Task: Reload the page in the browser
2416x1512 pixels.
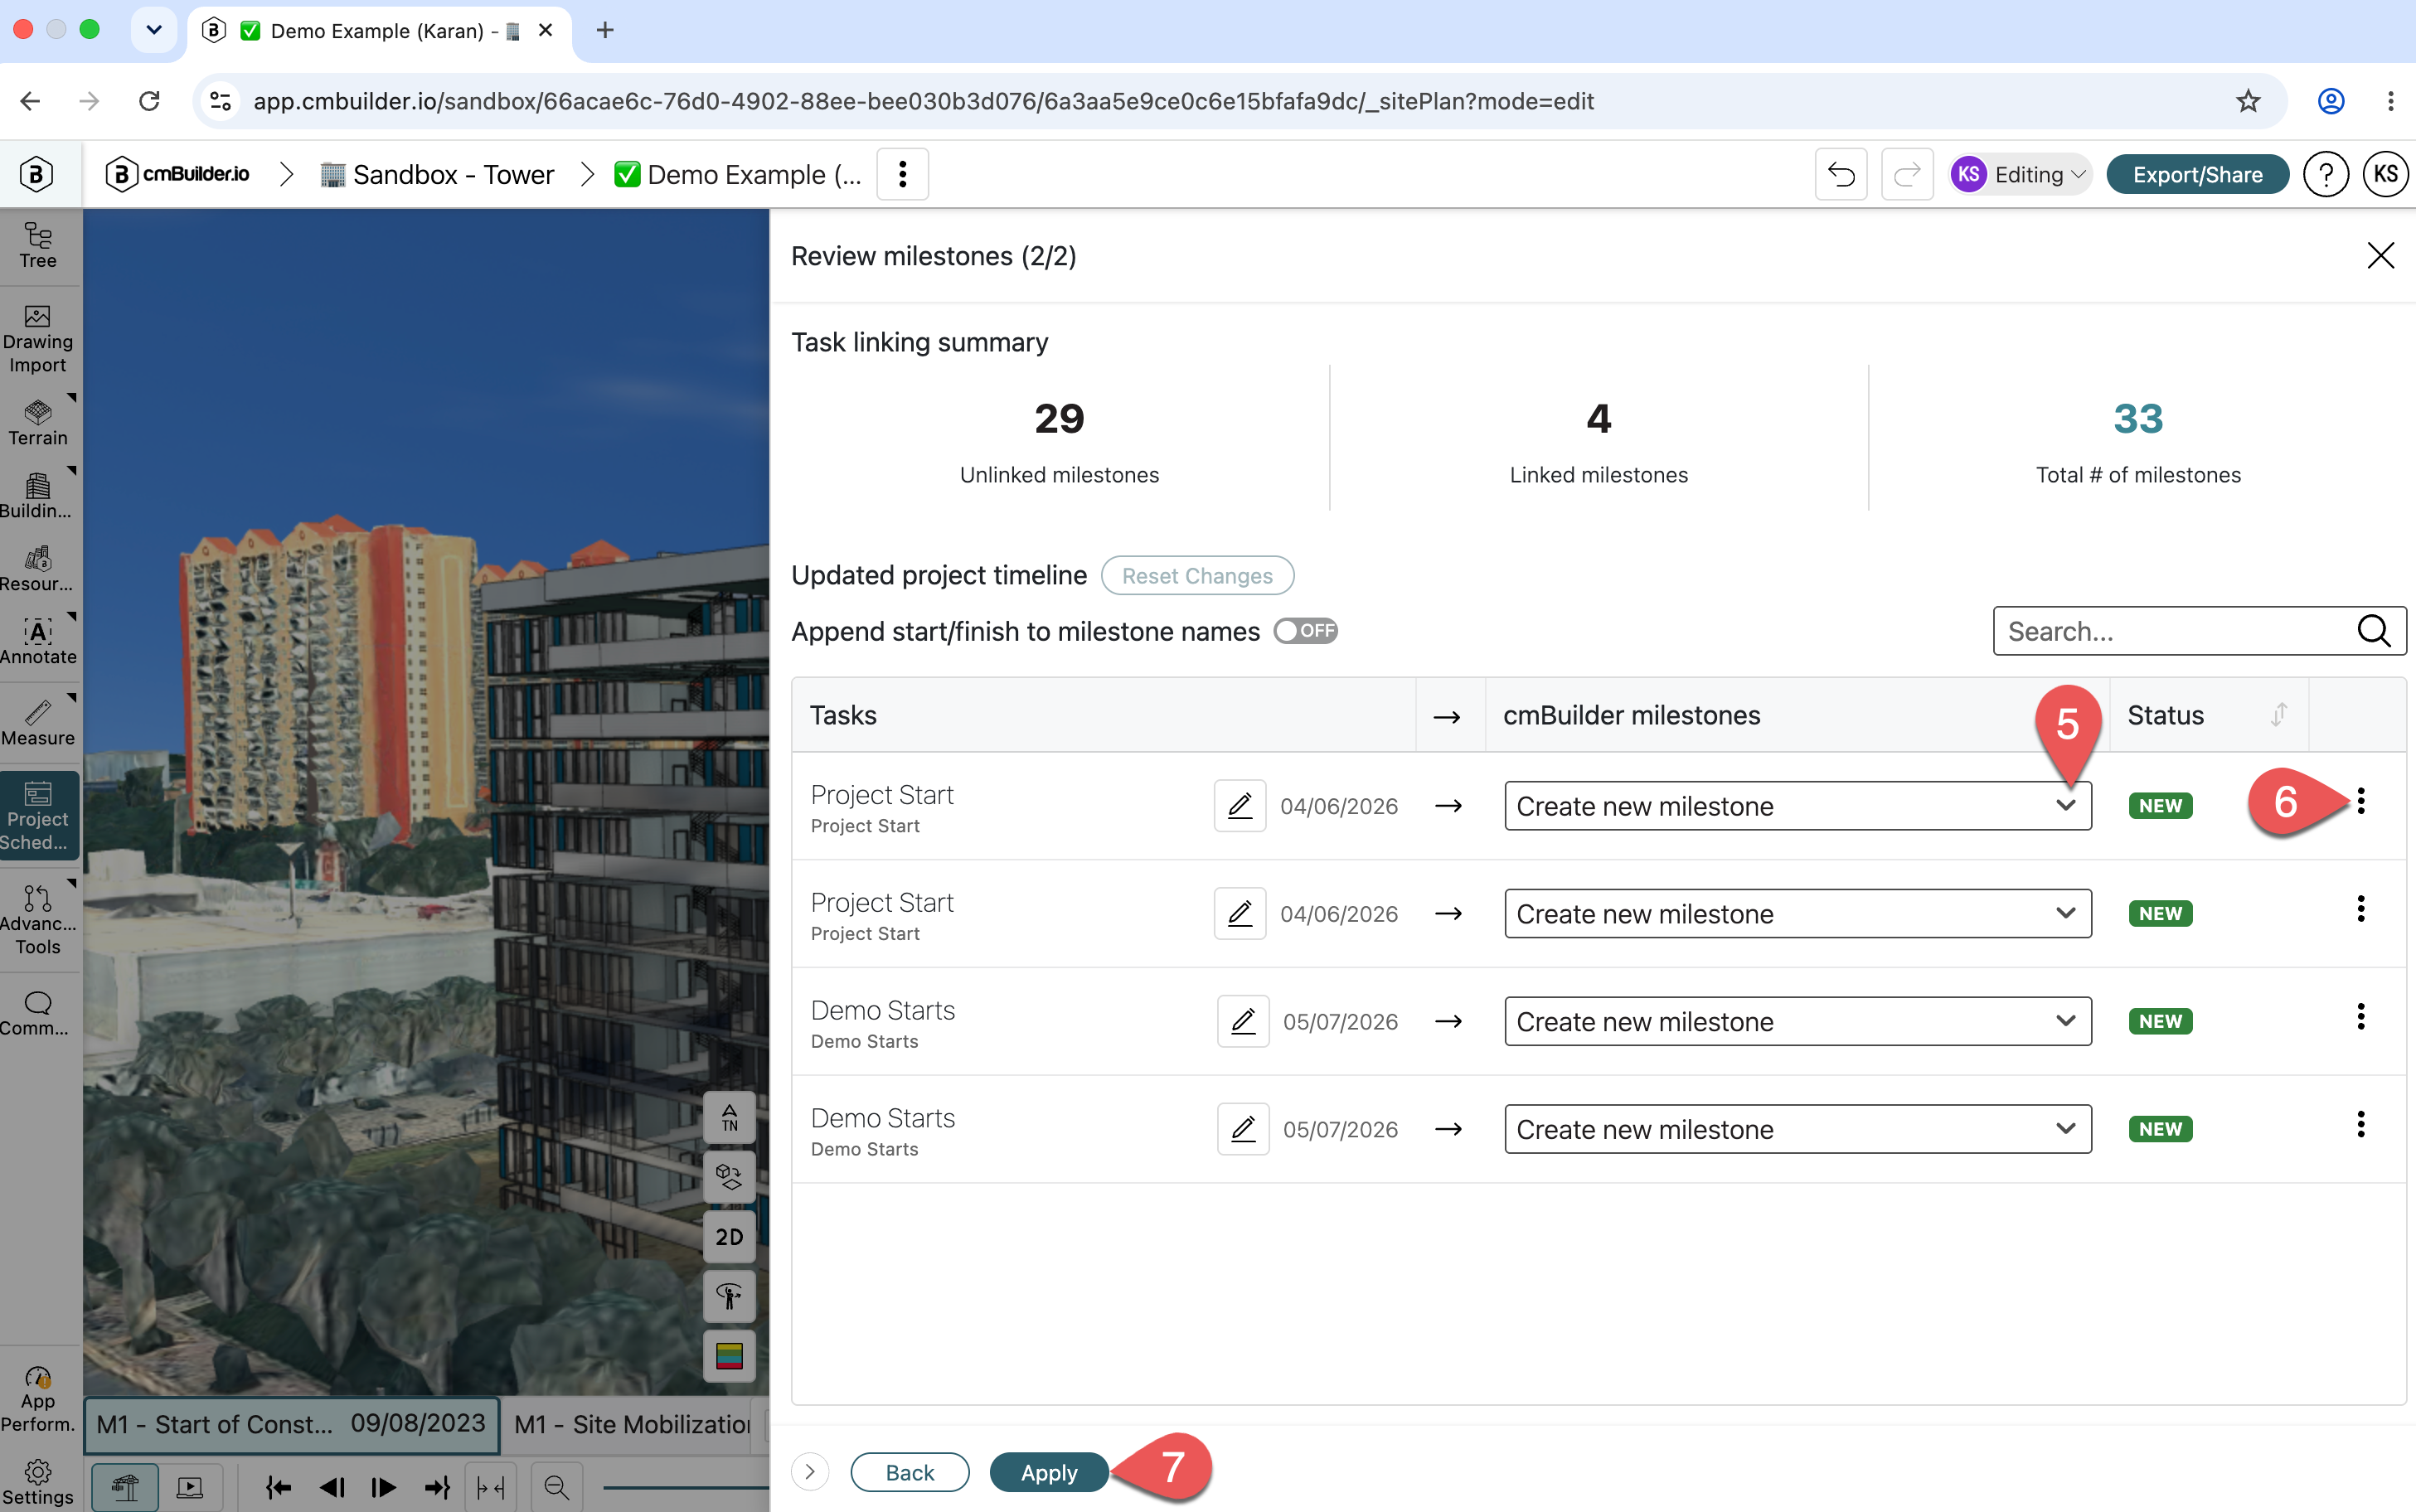Action: 149,101
